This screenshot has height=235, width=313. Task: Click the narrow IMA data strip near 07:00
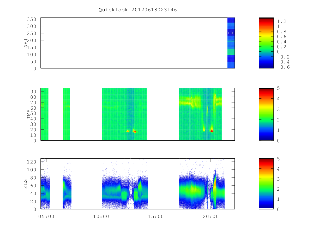click(x=66, y=114)
